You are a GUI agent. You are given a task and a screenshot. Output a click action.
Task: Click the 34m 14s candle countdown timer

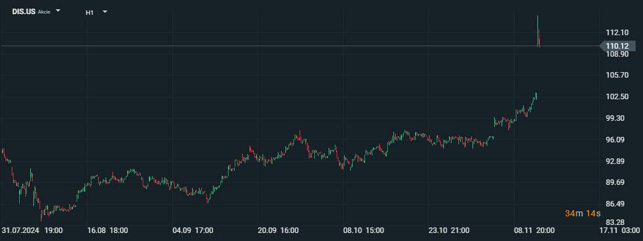coord(582,213)
